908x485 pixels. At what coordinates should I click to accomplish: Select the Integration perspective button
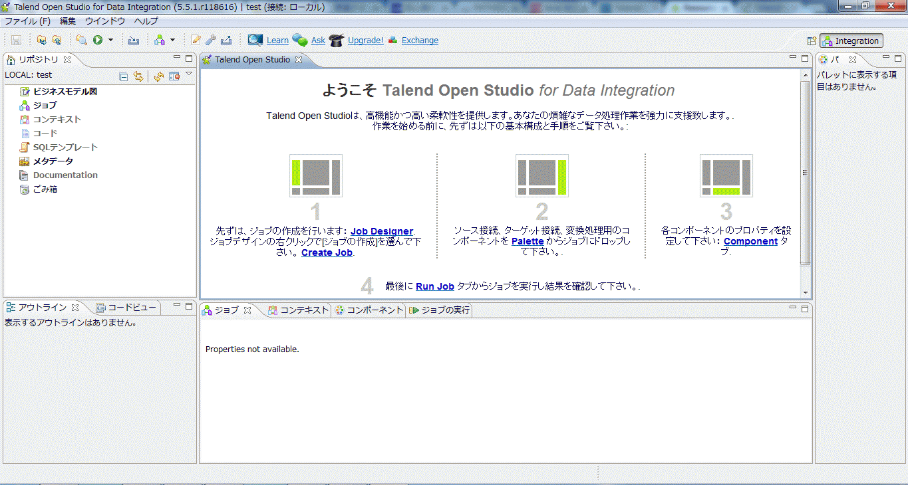pos(851,41)
